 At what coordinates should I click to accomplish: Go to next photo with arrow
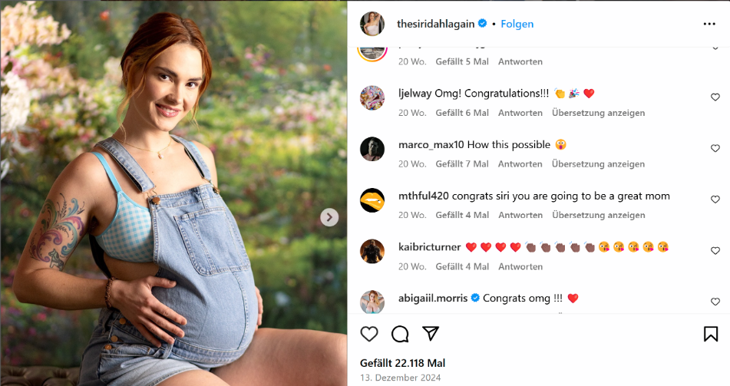click(329, 217)
